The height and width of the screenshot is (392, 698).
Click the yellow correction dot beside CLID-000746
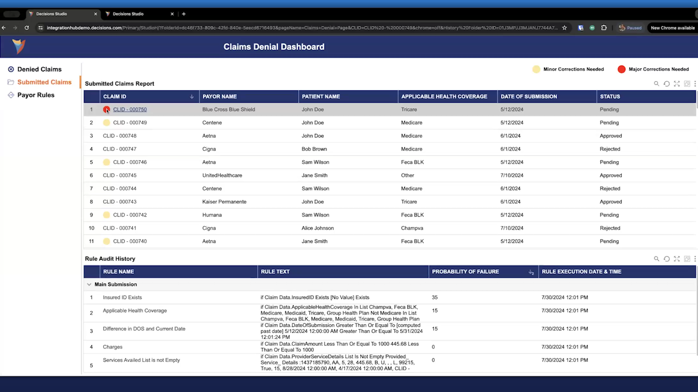(x=107, y=162)
